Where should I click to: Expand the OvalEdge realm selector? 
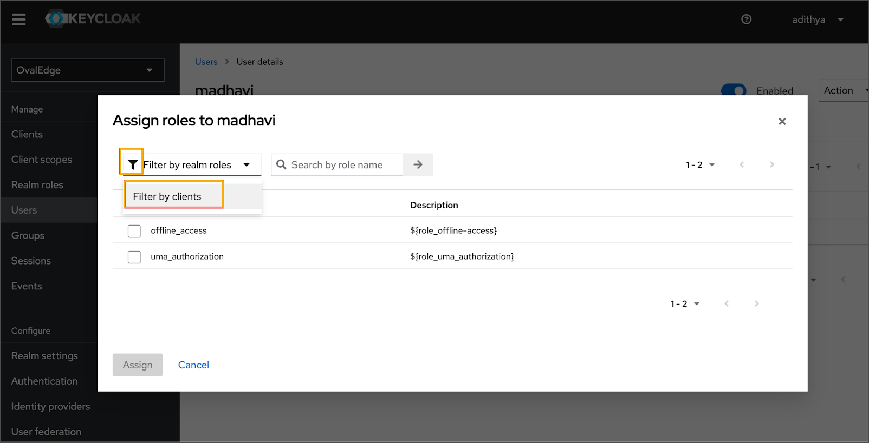pos(88,70)
